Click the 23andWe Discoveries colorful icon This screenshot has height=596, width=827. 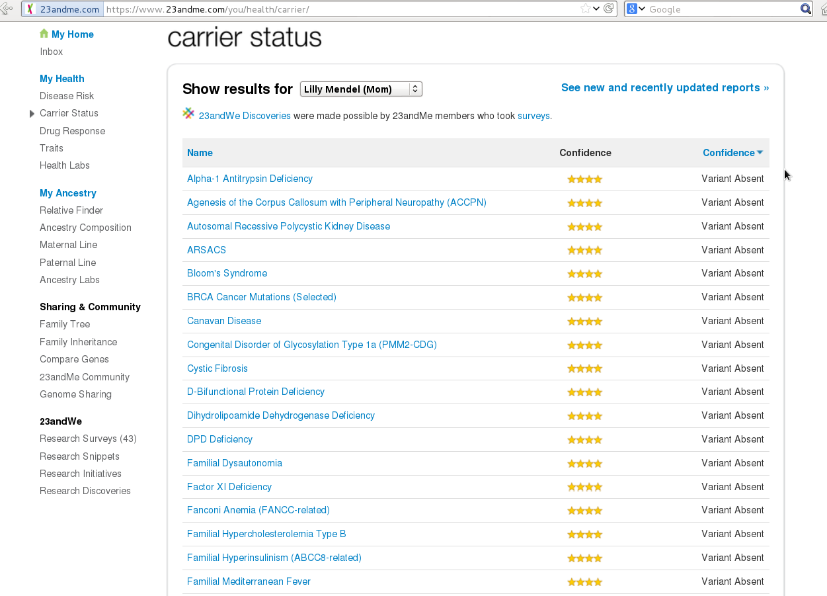[x=189, y=114]
